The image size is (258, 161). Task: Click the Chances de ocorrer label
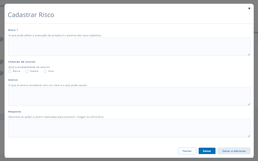pyautogui.click(x=22, y=62)
